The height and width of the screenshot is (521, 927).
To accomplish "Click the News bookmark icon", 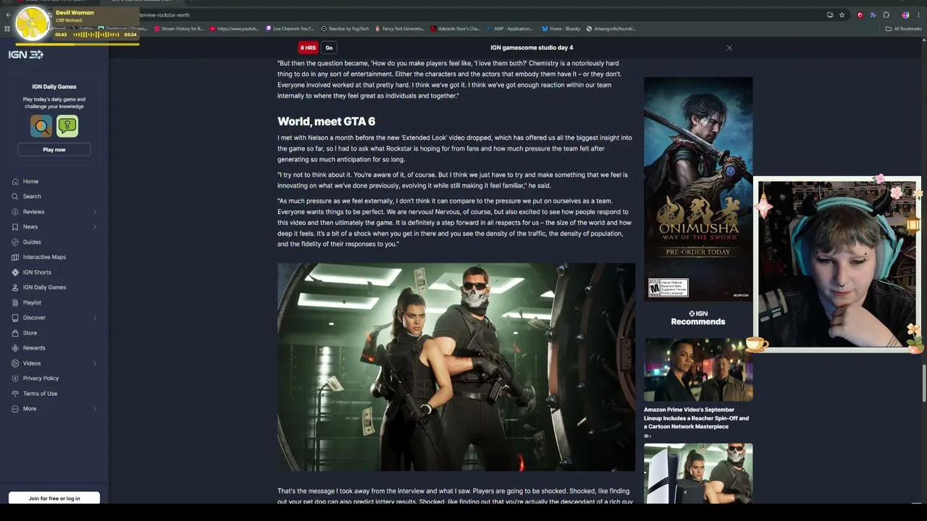I will pyautogui.click(x=15, y=226).
